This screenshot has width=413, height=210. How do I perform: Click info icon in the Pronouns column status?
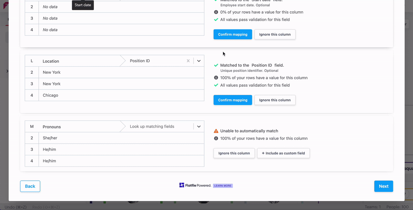[x=216, y=138]
